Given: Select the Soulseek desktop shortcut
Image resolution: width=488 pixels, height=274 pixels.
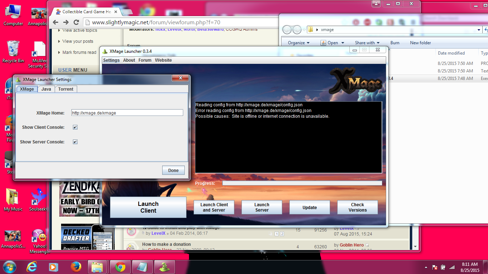Looking at the screenshot, I should click(x=39, y=200).
